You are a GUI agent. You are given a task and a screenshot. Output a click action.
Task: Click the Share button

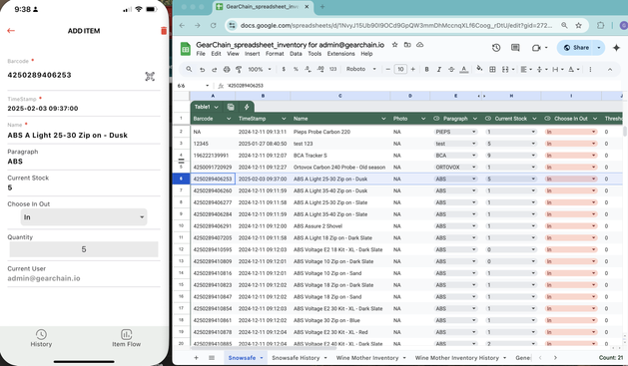tap(576, 48)
